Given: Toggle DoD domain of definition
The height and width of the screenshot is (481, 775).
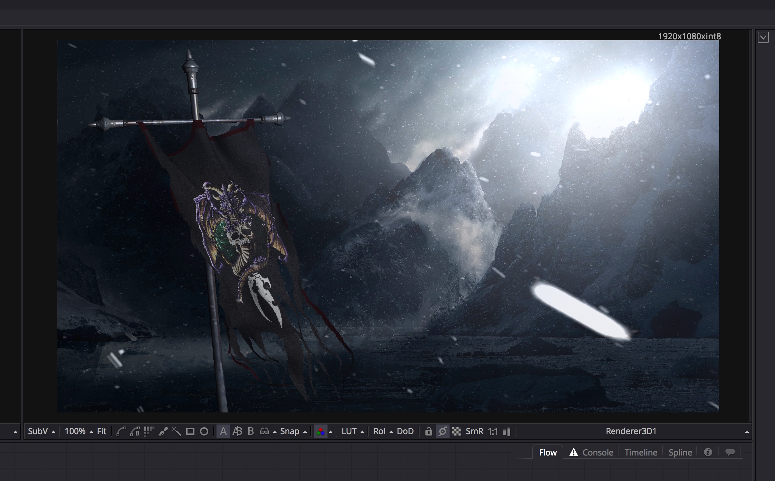Looking at the screenshot, I should click(405, 431).
